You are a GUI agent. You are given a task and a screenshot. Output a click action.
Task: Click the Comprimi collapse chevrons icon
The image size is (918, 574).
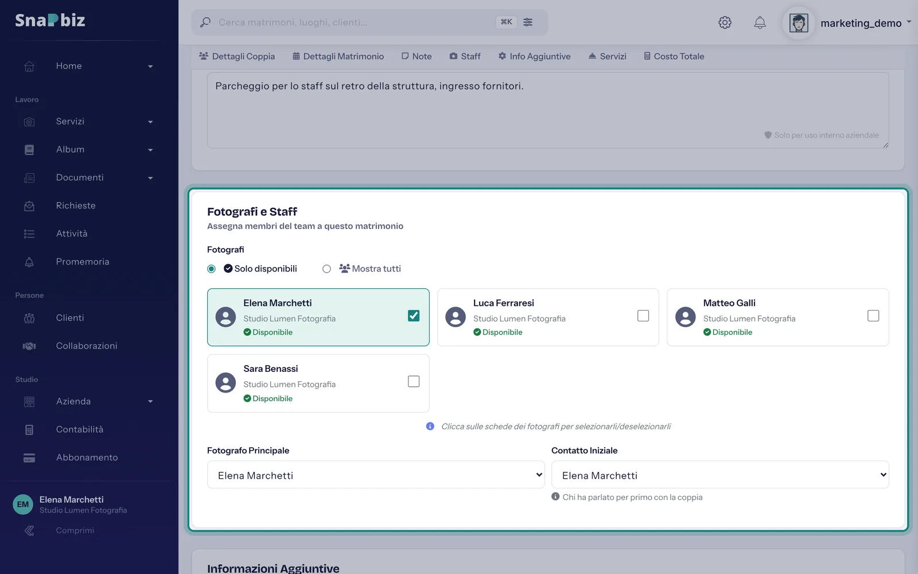29,531
